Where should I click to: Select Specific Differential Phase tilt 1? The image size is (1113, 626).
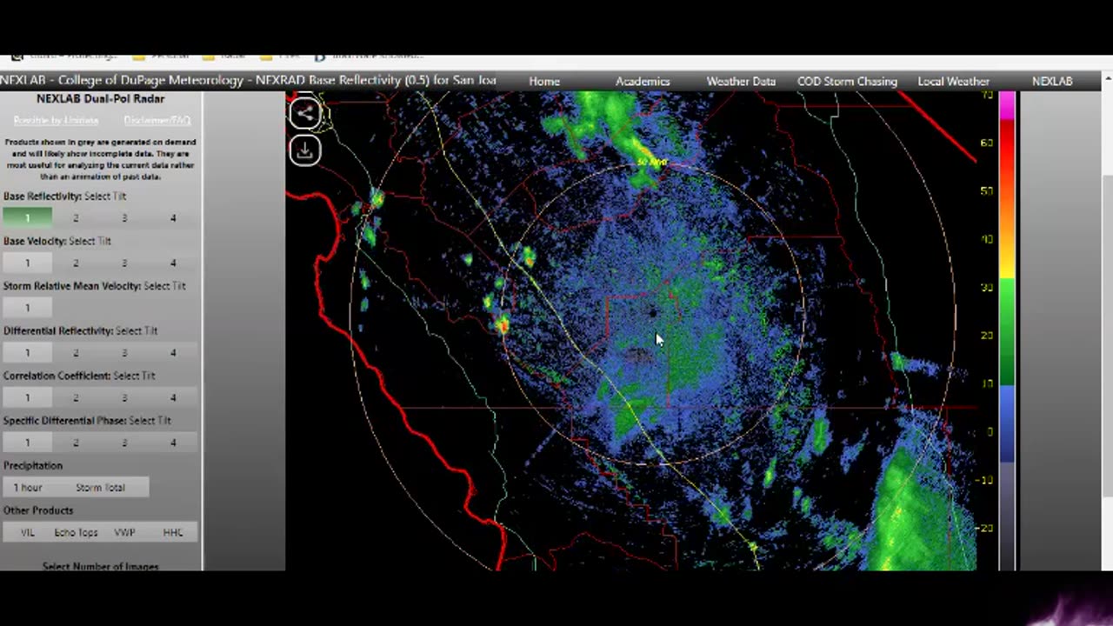(x=27, y=443)
